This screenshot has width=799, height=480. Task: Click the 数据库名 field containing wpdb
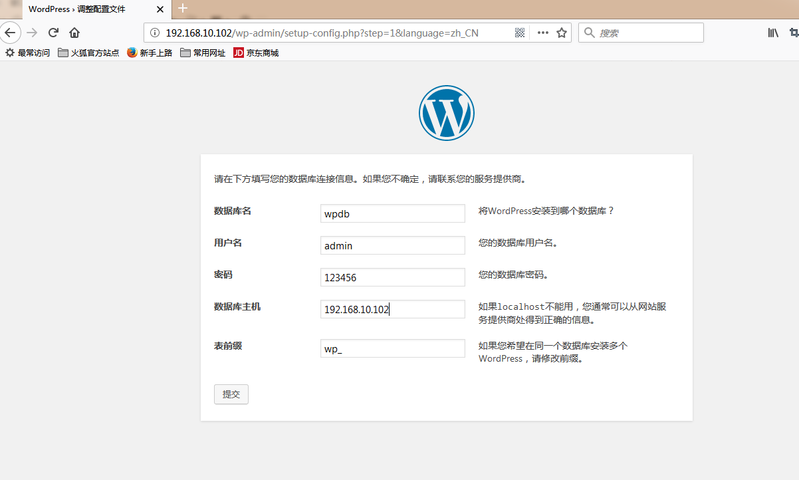[393, 213]
